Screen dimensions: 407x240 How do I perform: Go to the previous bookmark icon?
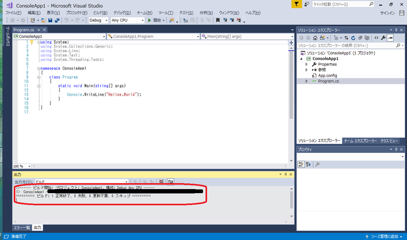(225, 20)
